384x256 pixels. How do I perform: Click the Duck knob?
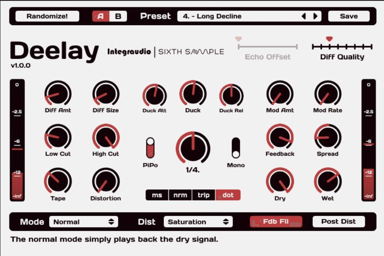click(193, 93)
